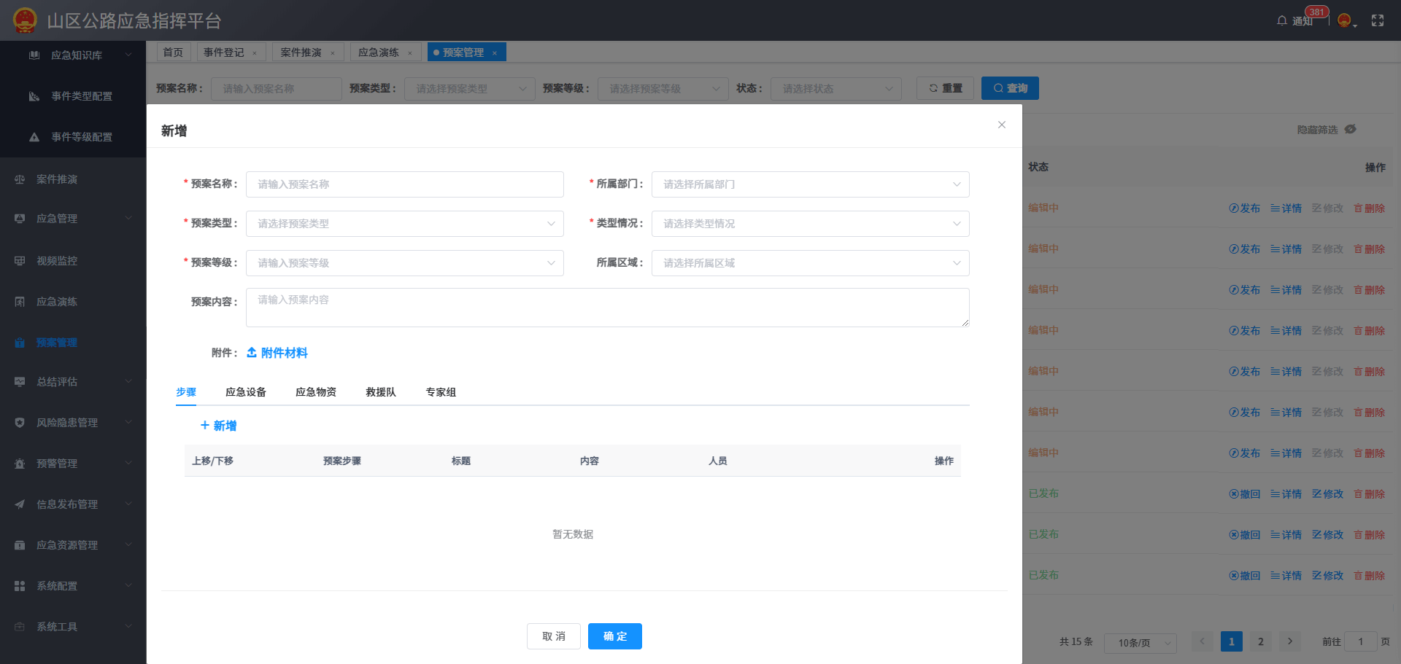The width and height of the screenshot is (1401, 664).
Task: Toggle fullscreen mode icon
Action: tap(1377, 20)
